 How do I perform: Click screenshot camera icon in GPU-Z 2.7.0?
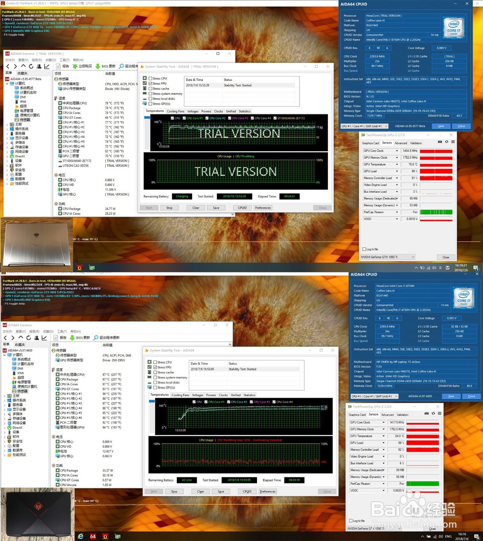click(x=440, y=142)
